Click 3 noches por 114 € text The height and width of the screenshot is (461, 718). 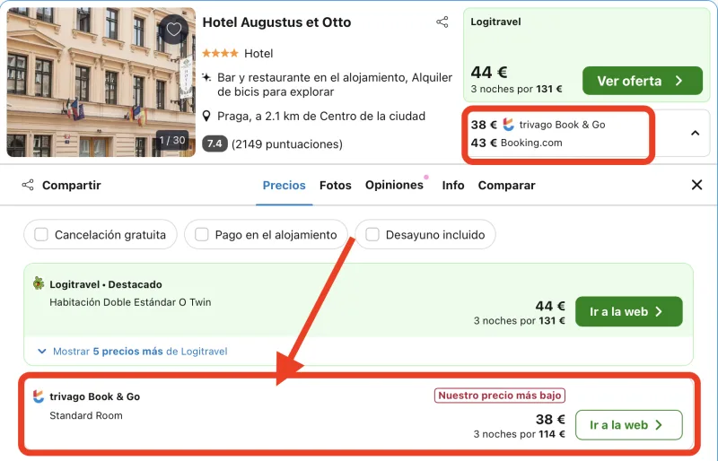click(x=520, y=434)
